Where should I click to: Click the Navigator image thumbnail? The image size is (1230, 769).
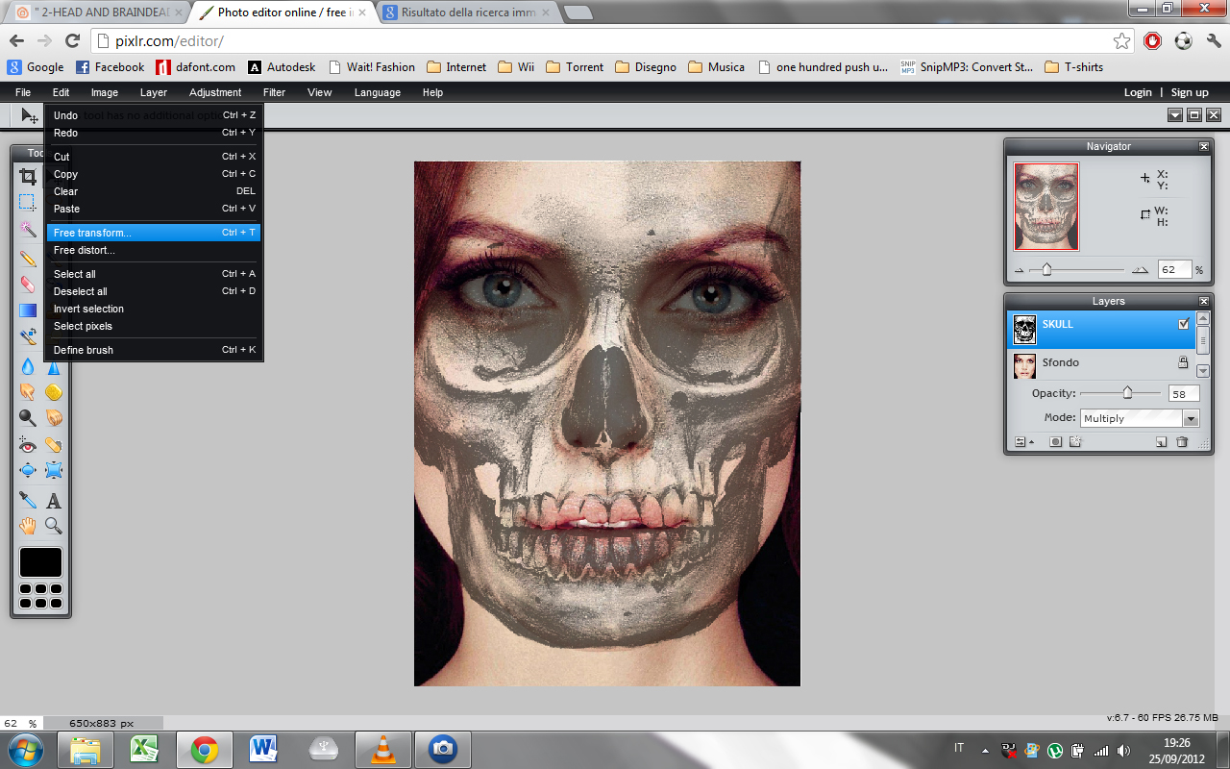[1046, 206]
